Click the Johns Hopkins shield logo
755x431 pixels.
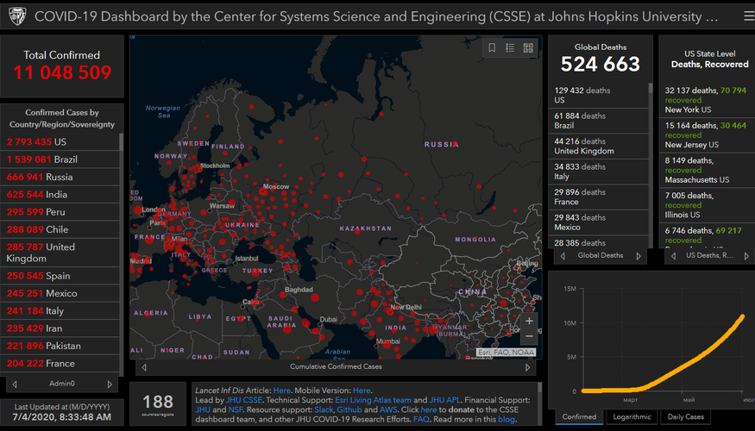coord(16,16)
